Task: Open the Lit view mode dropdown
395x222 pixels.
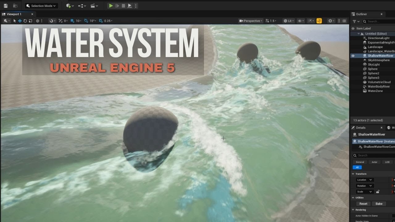Action: coord(289,21)
